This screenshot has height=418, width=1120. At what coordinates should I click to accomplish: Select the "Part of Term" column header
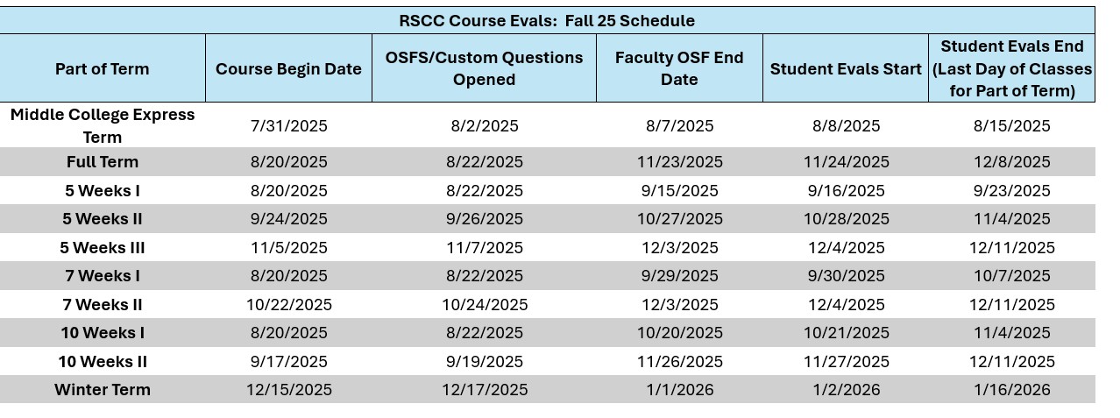pos(103,69)
